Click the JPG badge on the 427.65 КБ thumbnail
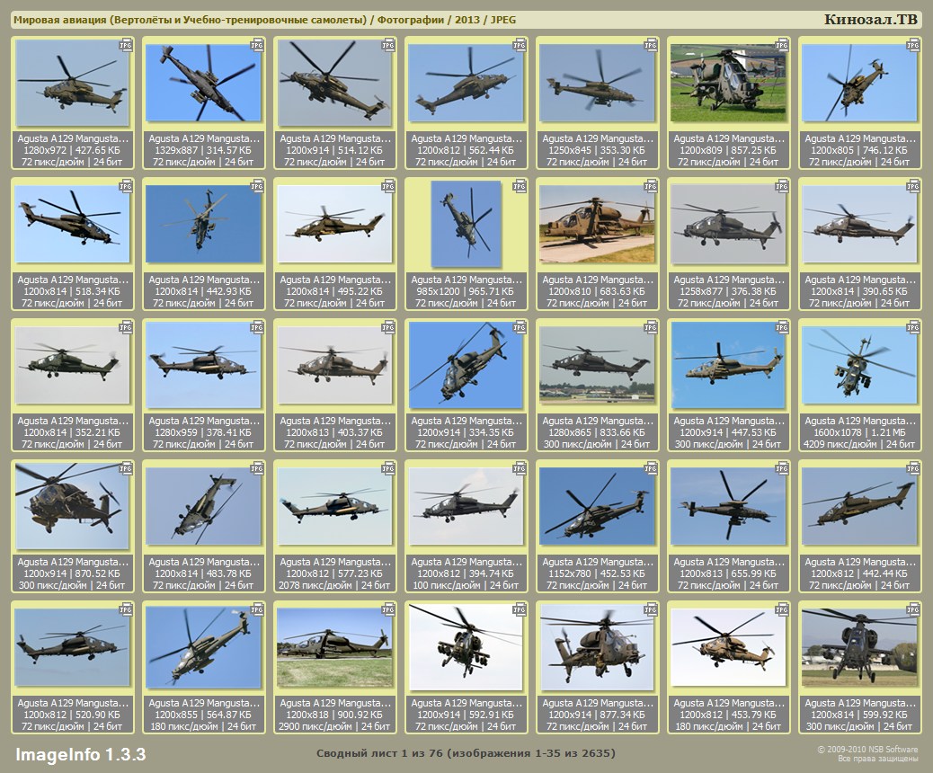 (x=126, y=45)
